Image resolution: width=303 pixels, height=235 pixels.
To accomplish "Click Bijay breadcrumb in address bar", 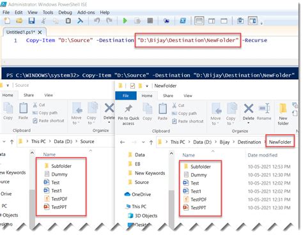I will click(x=224, y=142).
